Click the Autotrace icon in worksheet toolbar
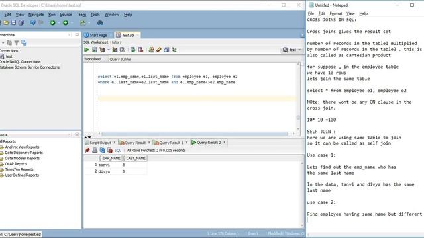 pyautogui.click(x=115, y=50)
